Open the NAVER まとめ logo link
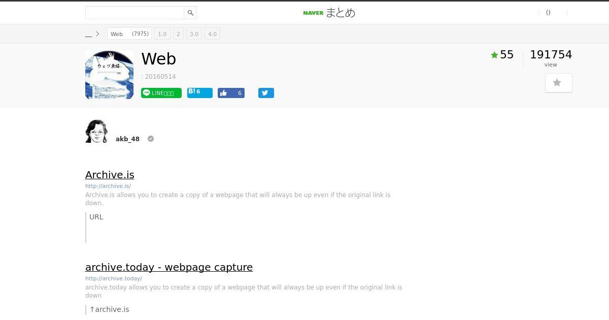 (x=329, y=13)
